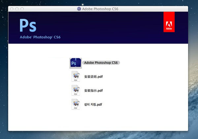The height and width of the screenshot is (139, 198).
Task: Open the 安裝指示.pdf file icon
Action: click(76, 90)
